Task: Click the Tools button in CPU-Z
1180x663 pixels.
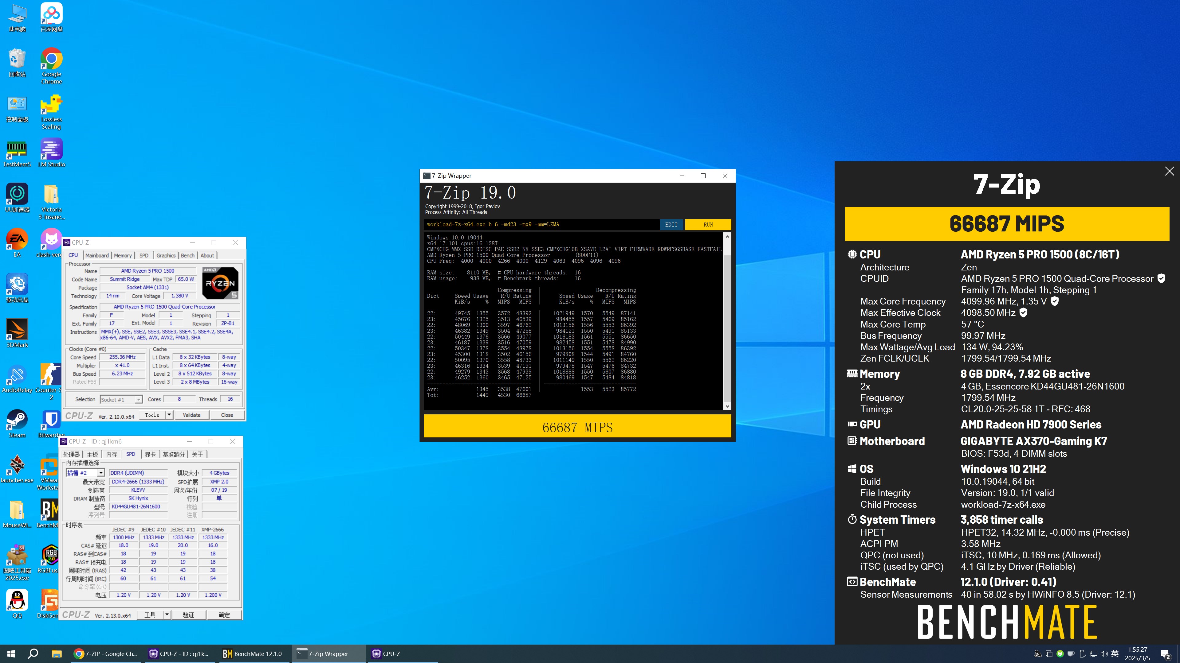Action: [x=152, y=415]
